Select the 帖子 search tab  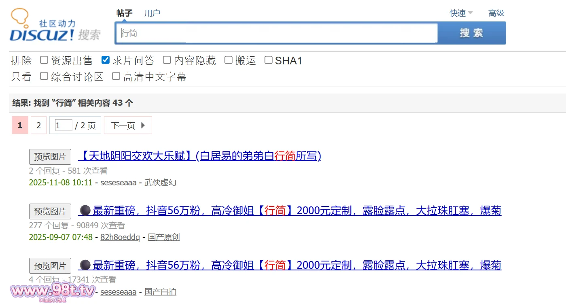(124, 13)
